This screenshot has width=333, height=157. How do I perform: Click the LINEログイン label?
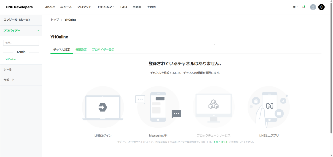click(103, 135)
